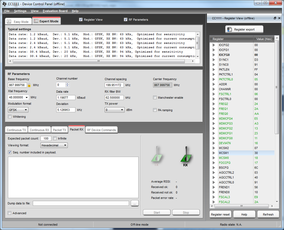
Task: Toggle the Register View checkbox
Action: 81,20
